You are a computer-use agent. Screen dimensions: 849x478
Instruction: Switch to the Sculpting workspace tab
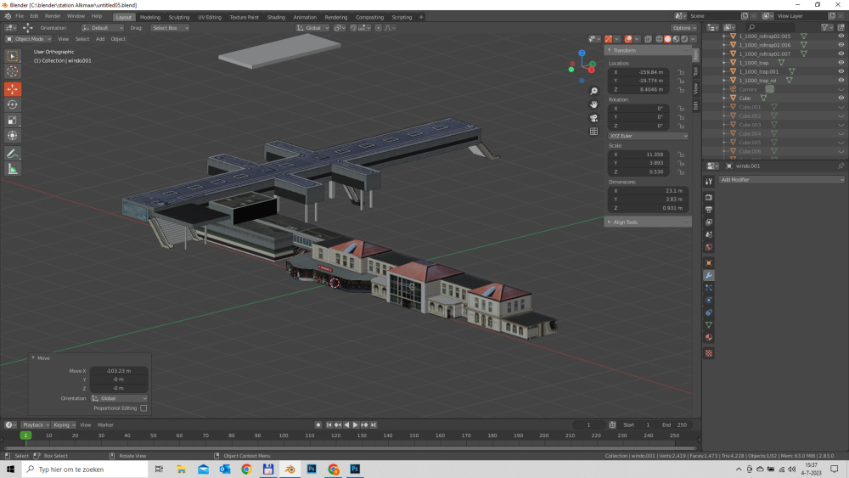pyautogui.click(x=179, y=17)
